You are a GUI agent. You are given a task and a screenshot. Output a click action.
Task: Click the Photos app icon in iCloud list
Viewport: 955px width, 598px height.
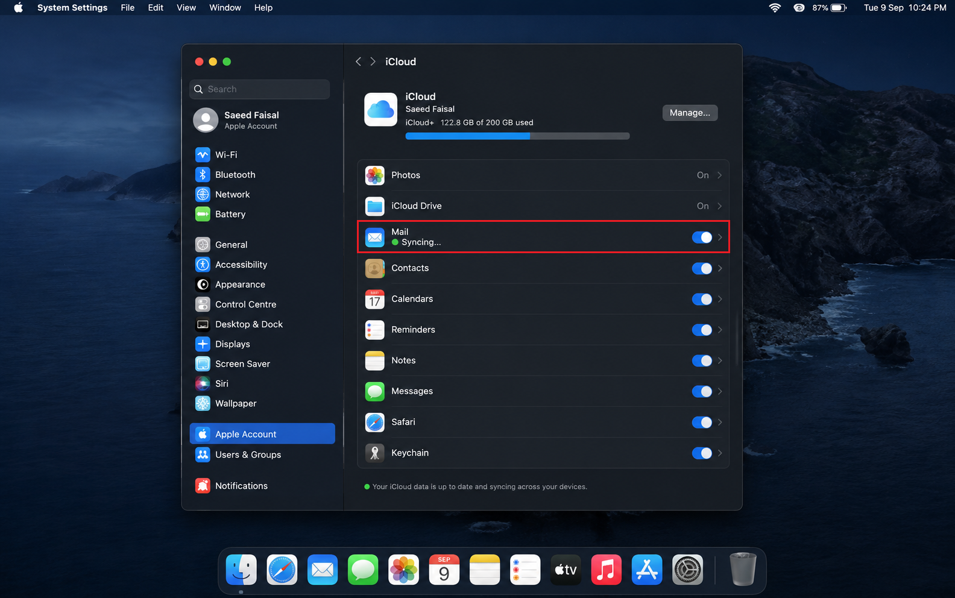click(375, 175)
